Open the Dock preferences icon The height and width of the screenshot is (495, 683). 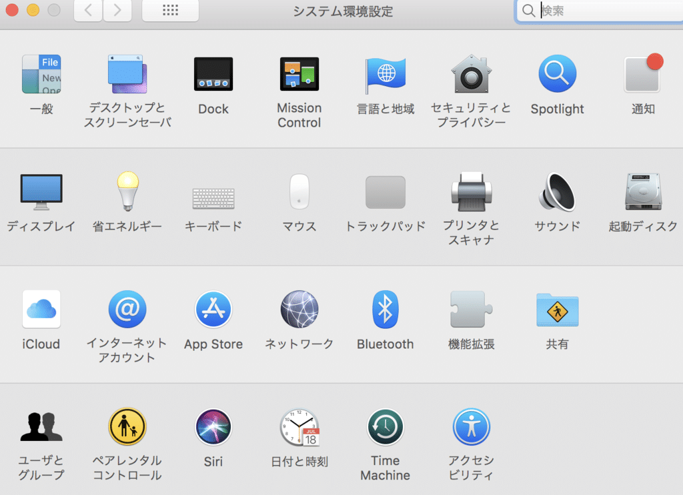[213, 74]
